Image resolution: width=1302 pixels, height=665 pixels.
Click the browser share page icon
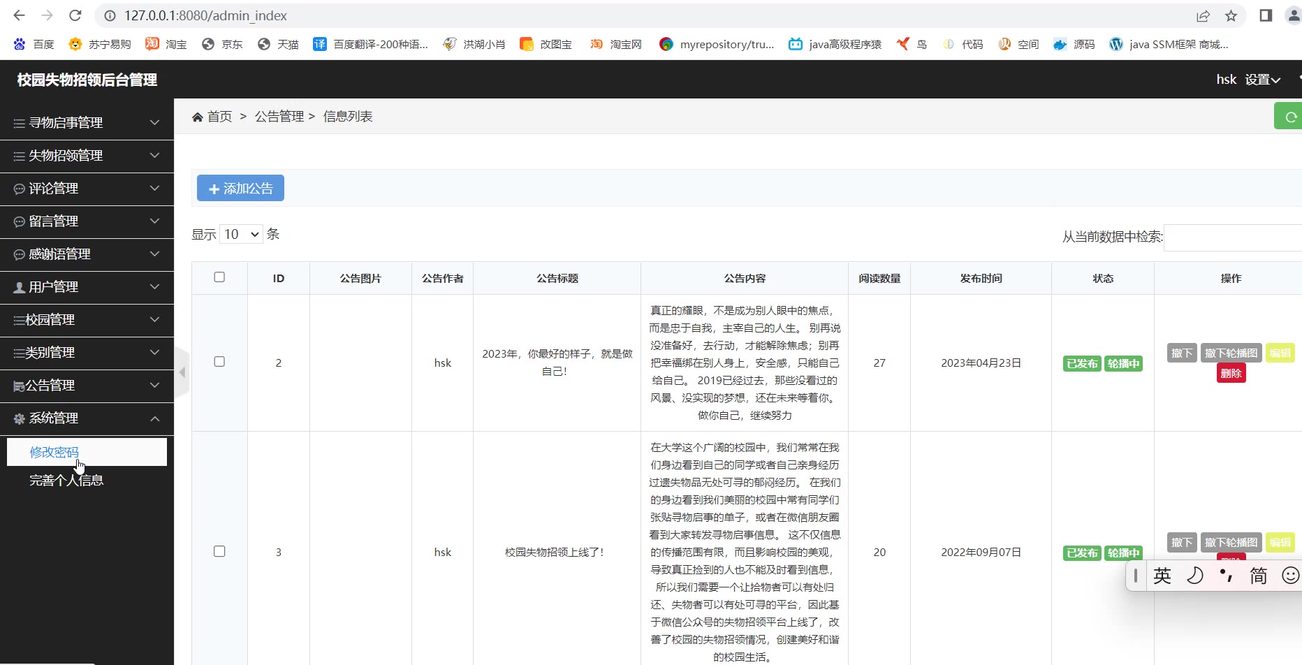1203,15
